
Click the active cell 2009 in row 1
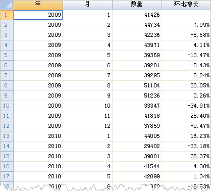[x=38, y=15]
